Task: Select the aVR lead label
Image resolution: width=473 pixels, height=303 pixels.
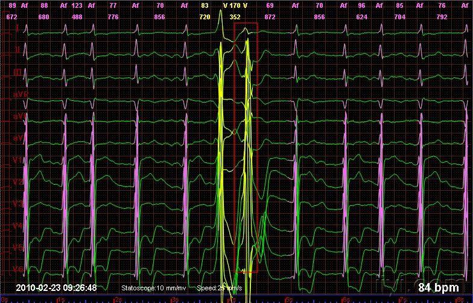Action: tap(21, 94)
